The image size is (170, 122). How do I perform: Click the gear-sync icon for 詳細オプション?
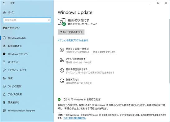tap(62, 81)
